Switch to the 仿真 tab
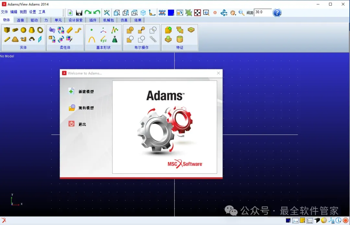Screen dimensions: 350x225 tap(124, 20)
